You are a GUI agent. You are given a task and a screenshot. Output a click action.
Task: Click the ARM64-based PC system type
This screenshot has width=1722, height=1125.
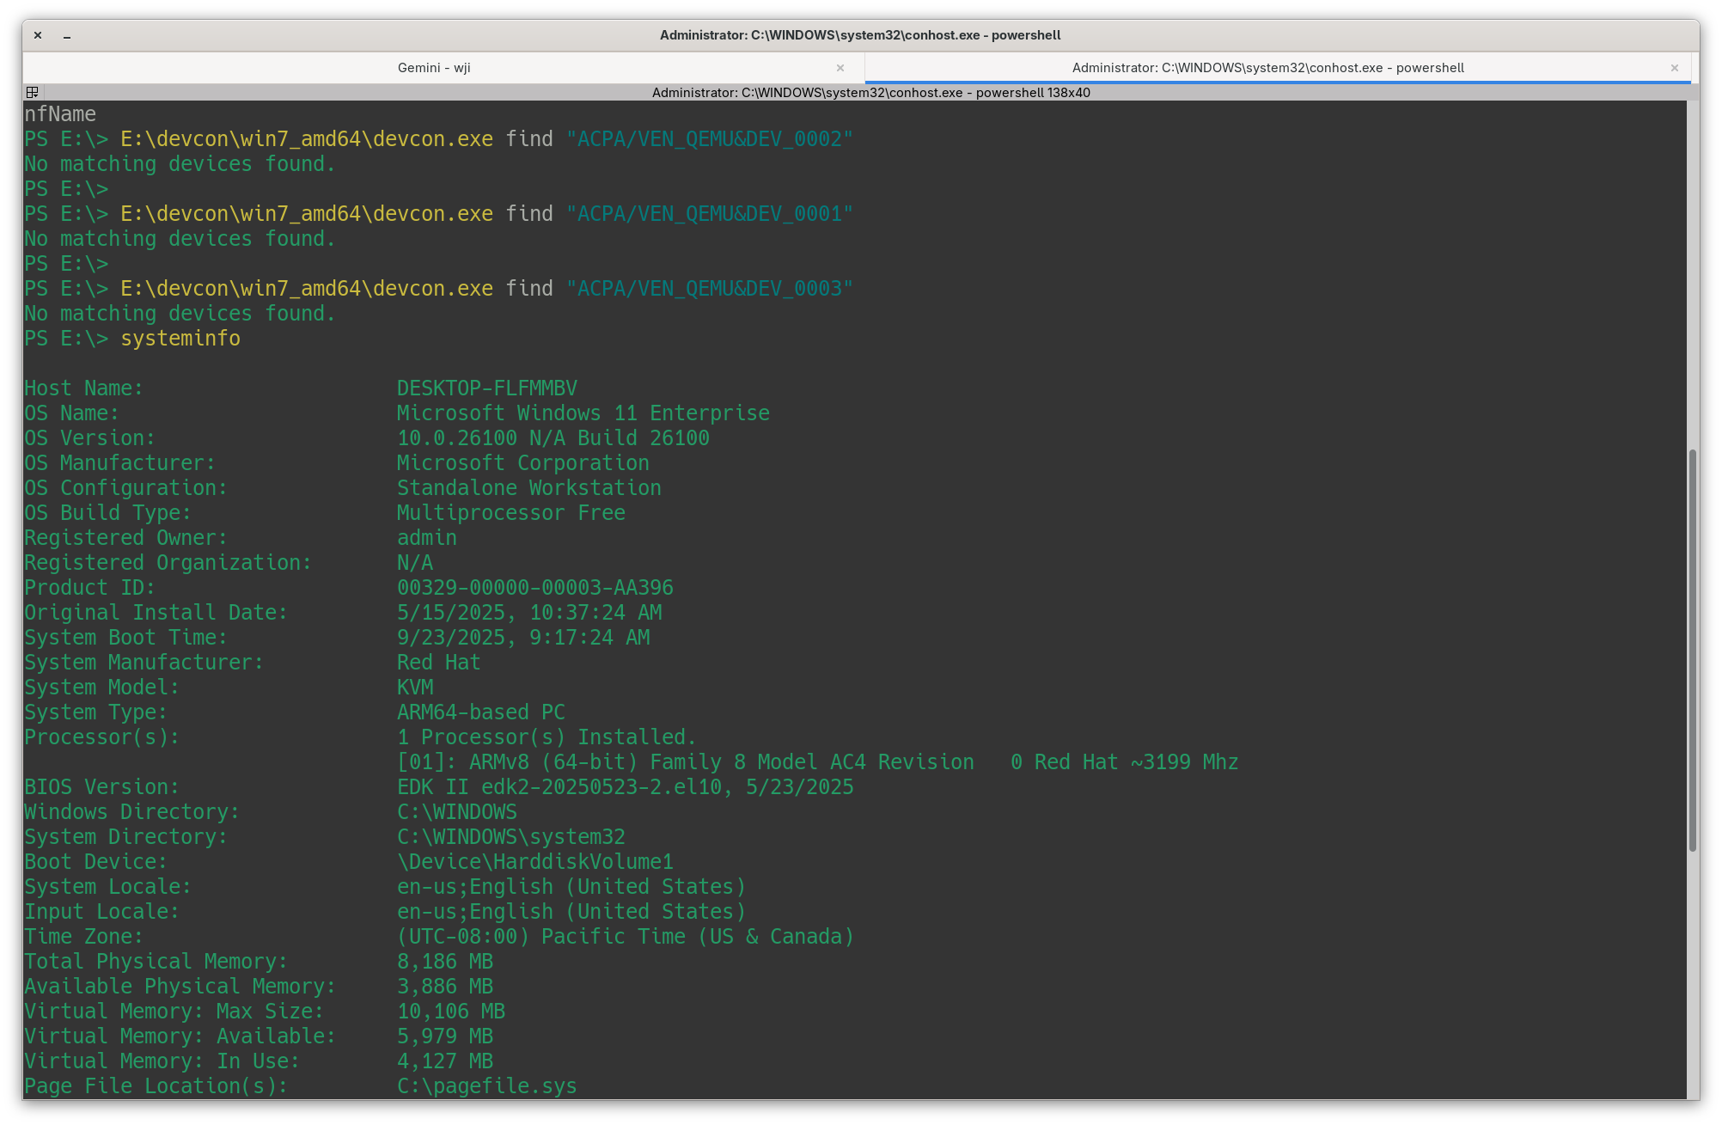click(480, 712)
